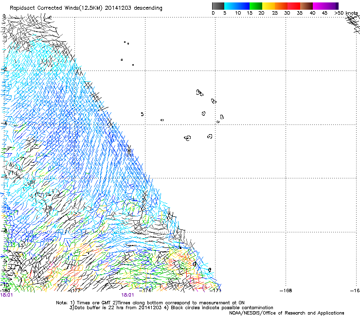Click the cyan-blue 5-15 knots legend segment
The image size is (360, 316).
coord(237,6)
